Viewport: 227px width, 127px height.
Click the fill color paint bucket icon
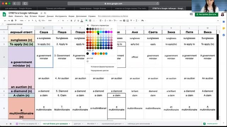[87, 20]
